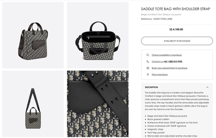View the leather flap close-up image
Screen dimensions: 216x138
pos(98,104)
